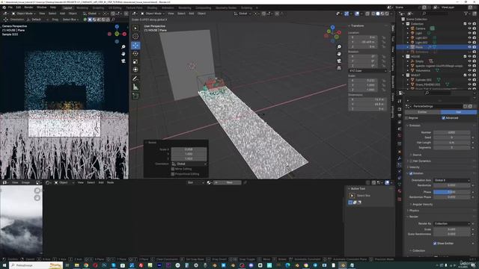Switch to the UV Editing workspace tab
This screenshot has width=479, height=269.
coord(115,8)
